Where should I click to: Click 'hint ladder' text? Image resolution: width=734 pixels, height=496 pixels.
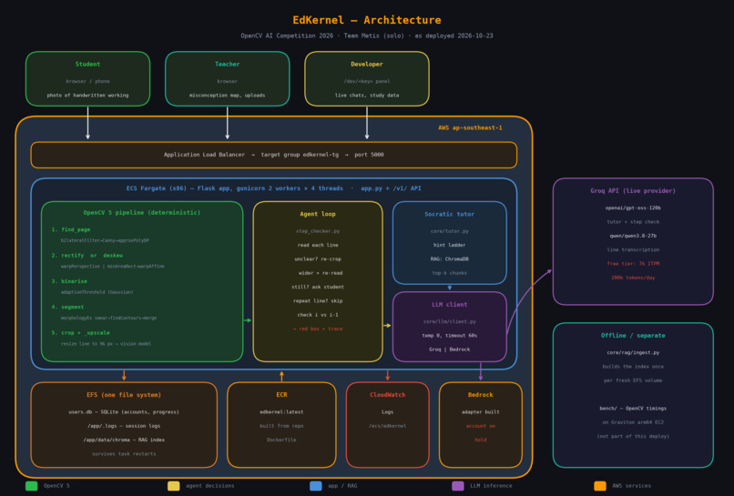449,245
